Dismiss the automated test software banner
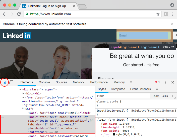The width and height of the screenshot is (177, 137). tap(172, 24)
